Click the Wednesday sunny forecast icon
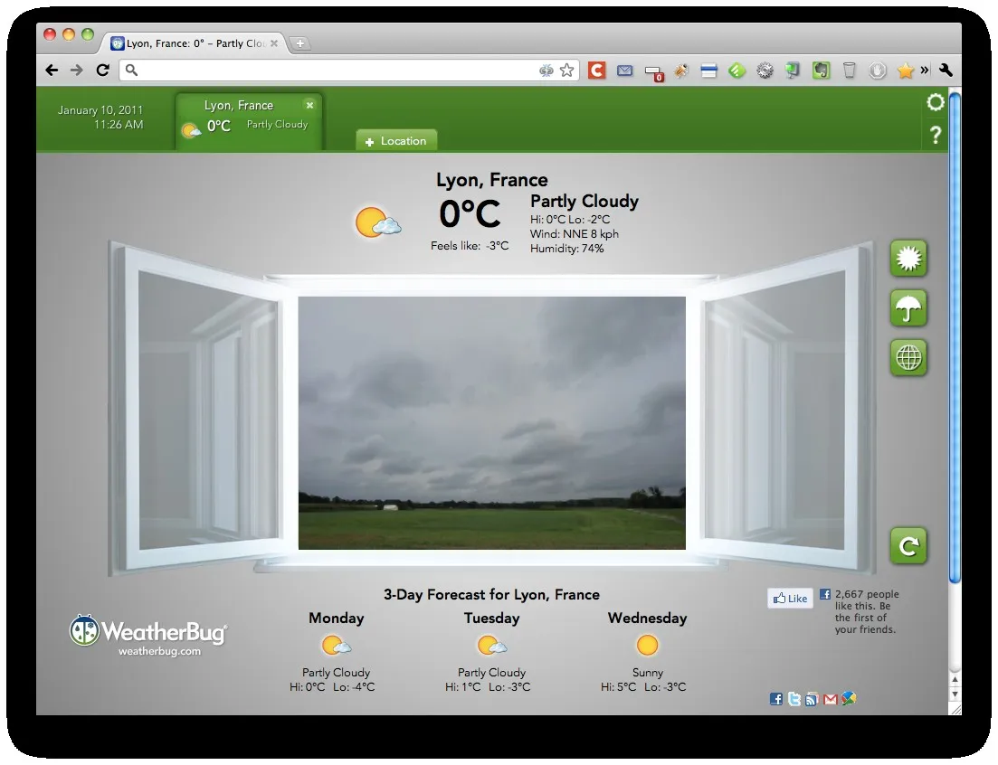 (x=647, y=646)
